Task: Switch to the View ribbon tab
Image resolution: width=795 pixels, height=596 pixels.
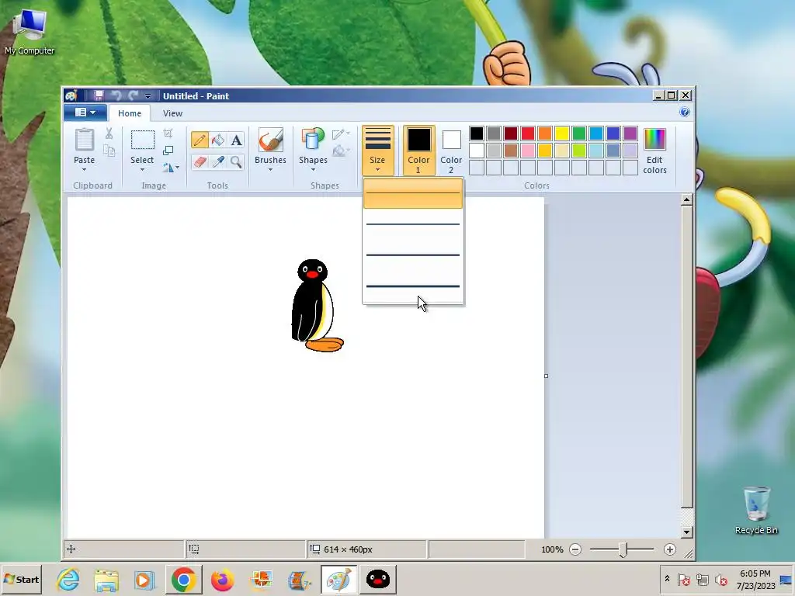Action: coord(172,113)
